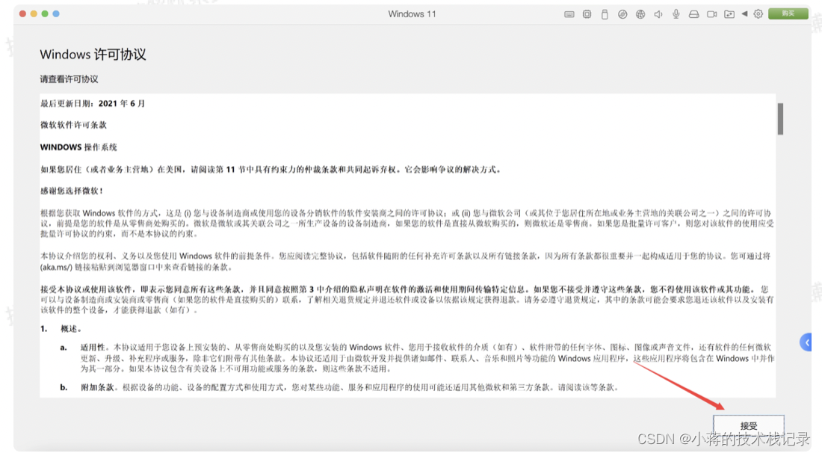This screenshot has height=453, width=822.
Task: Open the network globe icon
Action: click(x=640, y=14)
